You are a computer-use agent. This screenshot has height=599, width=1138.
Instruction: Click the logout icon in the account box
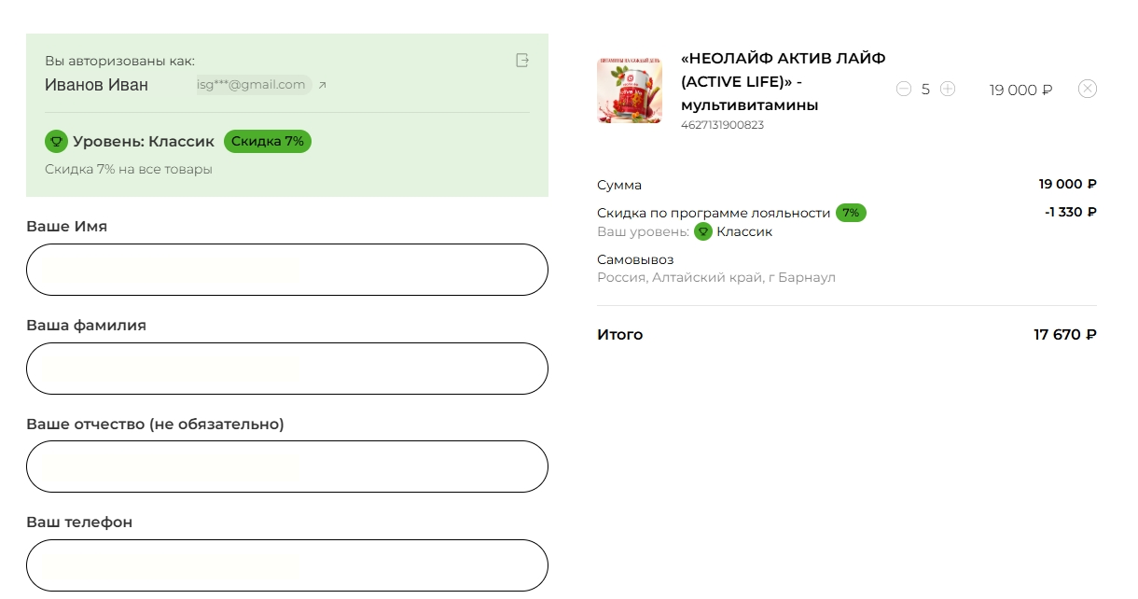(522, 61)
